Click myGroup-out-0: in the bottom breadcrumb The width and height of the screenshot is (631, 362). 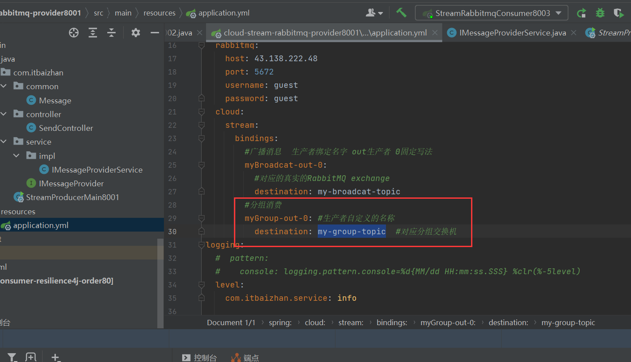pyautogui.click(x=448, y=323)
